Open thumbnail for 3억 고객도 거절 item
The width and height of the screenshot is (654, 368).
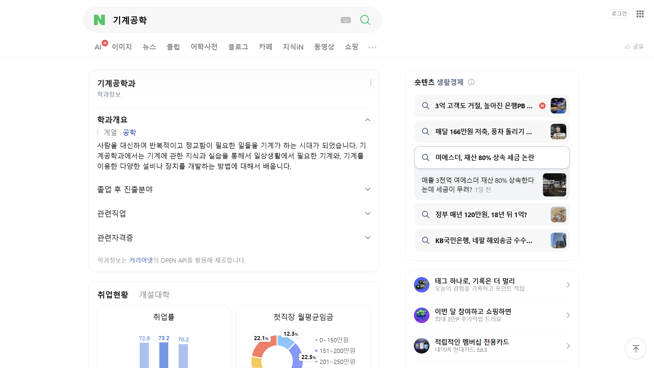pyautogui.click(x=558, y=106)
